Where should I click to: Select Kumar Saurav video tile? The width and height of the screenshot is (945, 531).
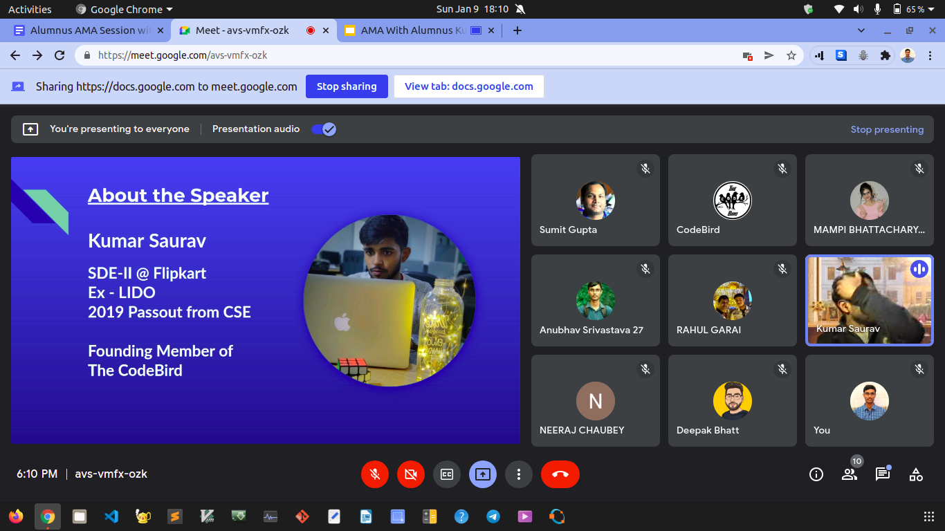869,300
